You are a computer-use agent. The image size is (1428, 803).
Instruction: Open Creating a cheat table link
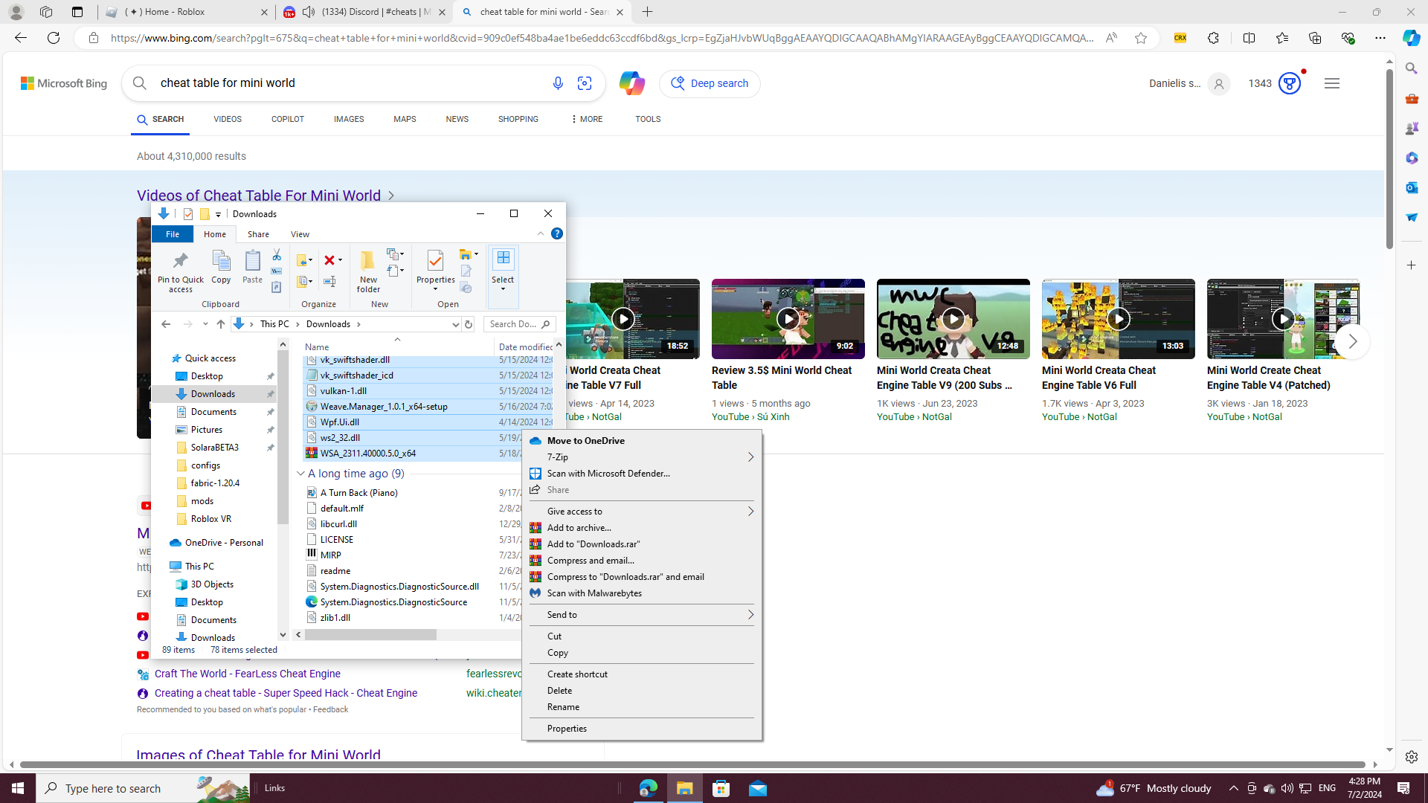click(286, 693)
